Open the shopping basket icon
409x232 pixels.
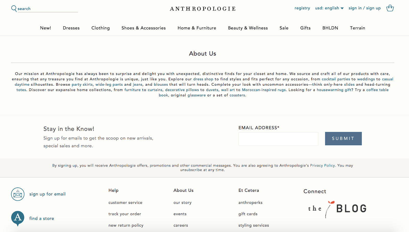coord(390,8)
